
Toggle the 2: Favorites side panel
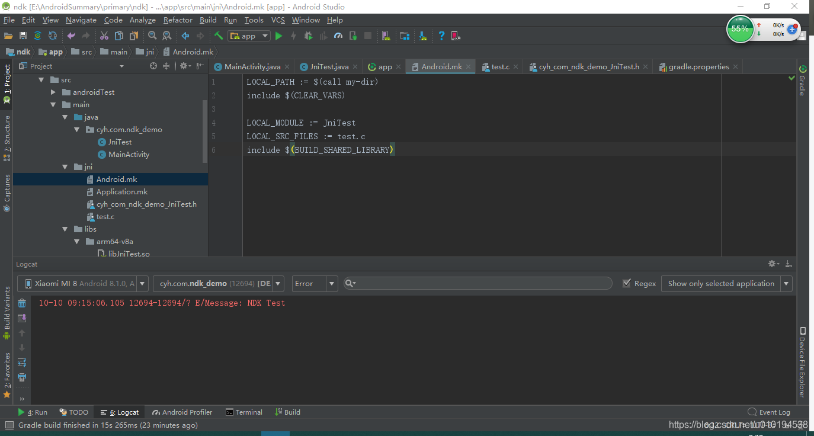point(7,375)
